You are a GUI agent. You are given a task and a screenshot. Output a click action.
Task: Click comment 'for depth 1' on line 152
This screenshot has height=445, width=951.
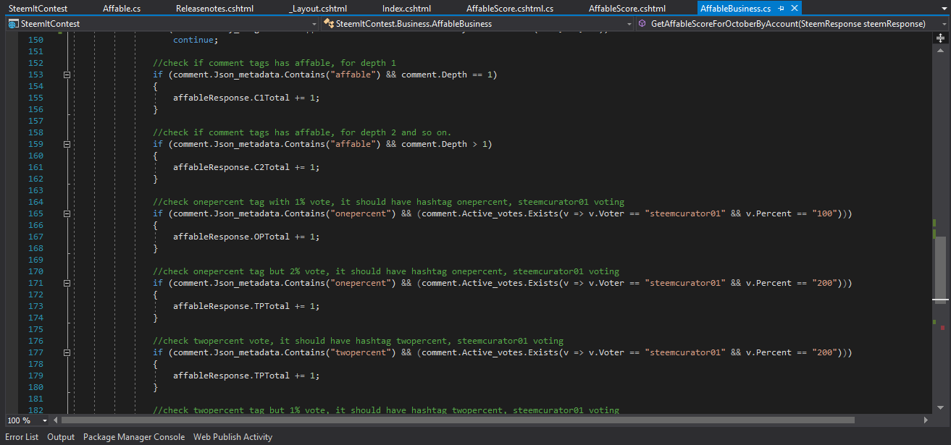point(369,63)
